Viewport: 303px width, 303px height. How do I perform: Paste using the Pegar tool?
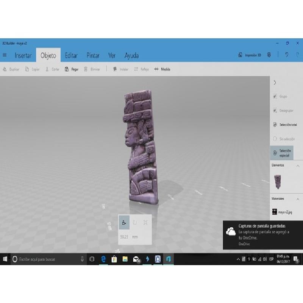tap(72, 69)
